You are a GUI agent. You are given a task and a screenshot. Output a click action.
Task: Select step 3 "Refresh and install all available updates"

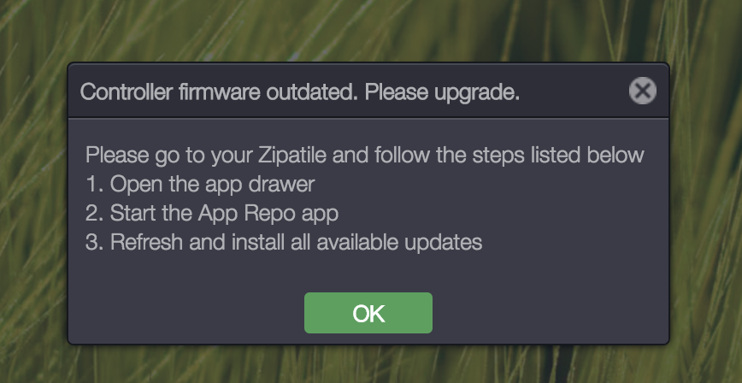[284, 242]
